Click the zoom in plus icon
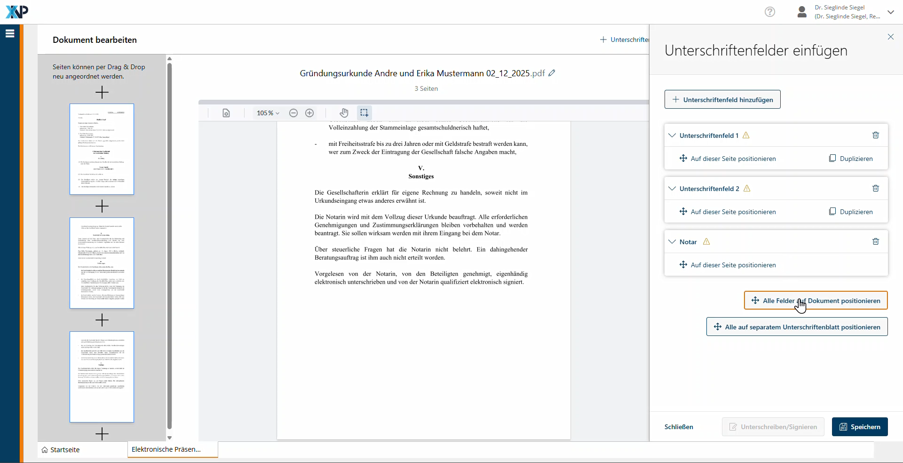Screen dimensions: 903x463 pyautogui.click(x=309, y=113)
